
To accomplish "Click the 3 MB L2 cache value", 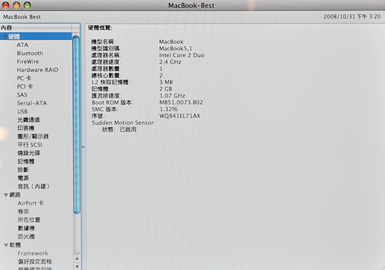I will click(x=166, y=82).
